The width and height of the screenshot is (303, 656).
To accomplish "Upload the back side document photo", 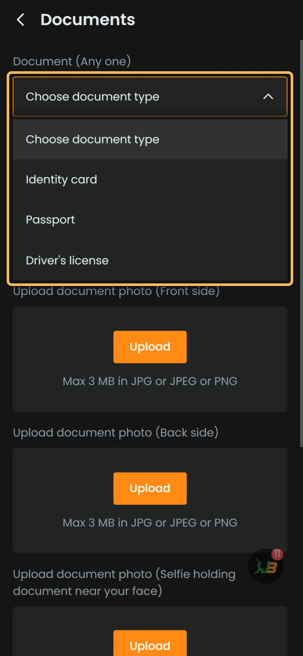I will pos(150,488).
